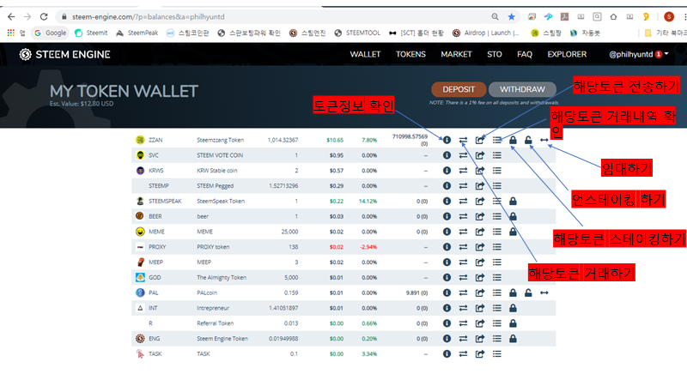Stake MEME tokens with lock icon
This screenshot has width=687, height=386.
pyautogui.click(x=513, y=232)
